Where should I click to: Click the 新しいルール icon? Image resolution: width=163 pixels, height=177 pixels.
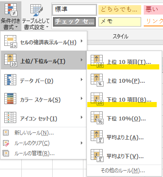pos(6,133)
